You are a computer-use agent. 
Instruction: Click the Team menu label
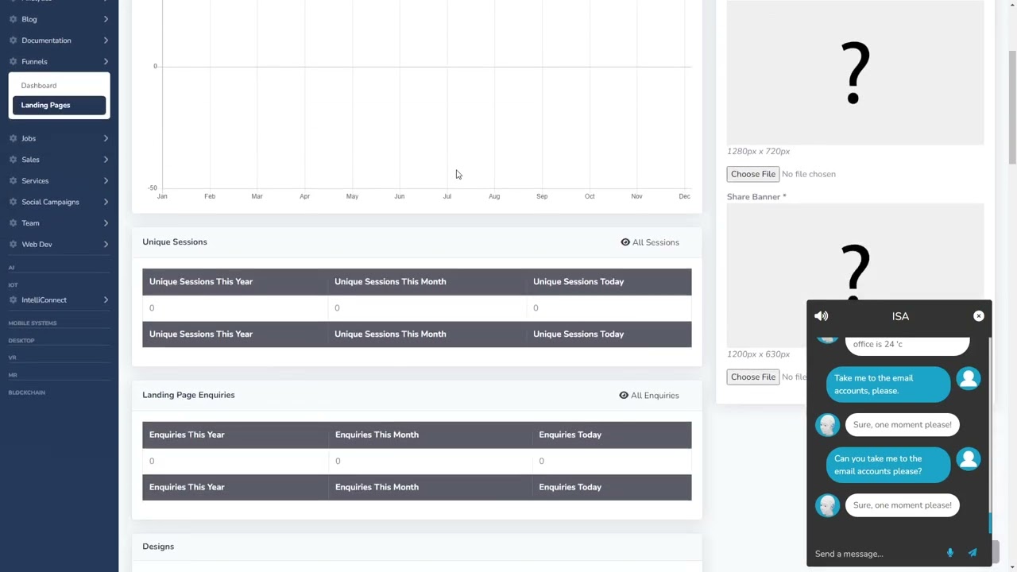pyautogui.click(x=30, y=223)
